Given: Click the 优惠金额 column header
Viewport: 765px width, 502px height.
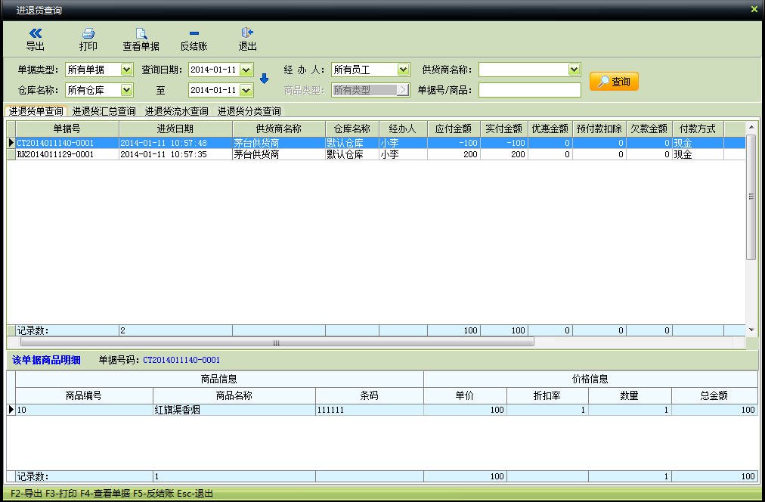Looking at the screenshot, I should 550,129.
